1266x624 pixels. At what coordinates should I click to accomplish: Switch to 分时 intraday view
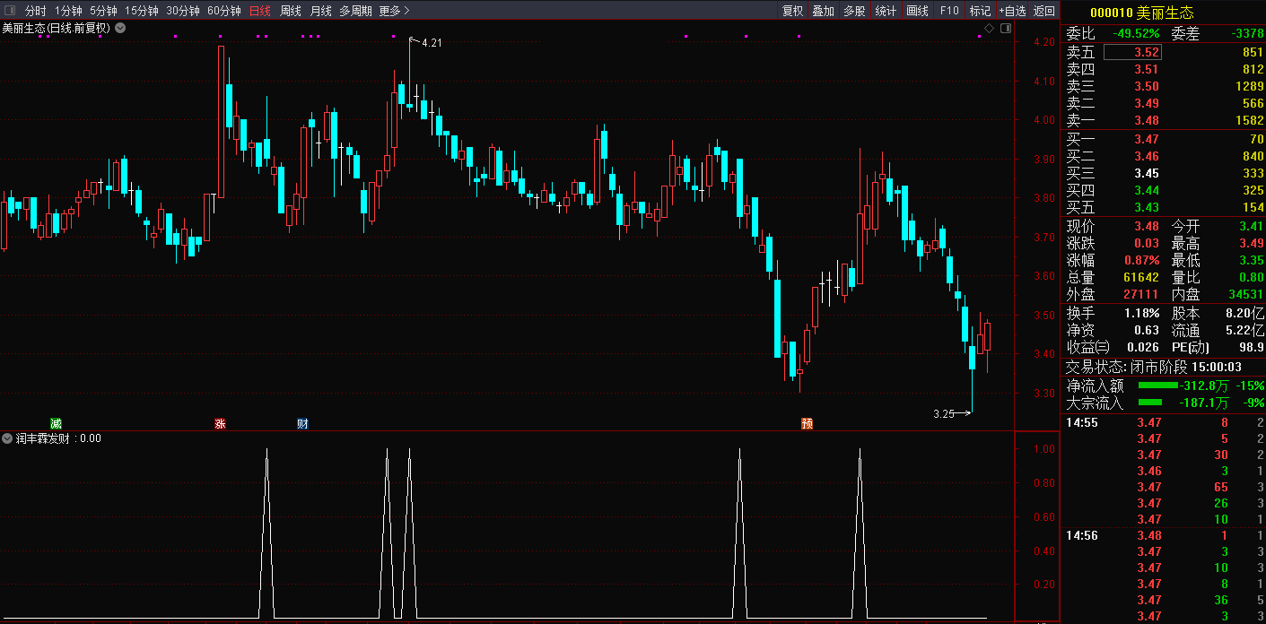point(35,11)
